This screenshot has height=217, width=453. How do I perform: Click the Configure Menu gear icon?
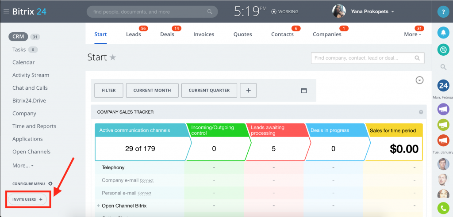[50, 183]
